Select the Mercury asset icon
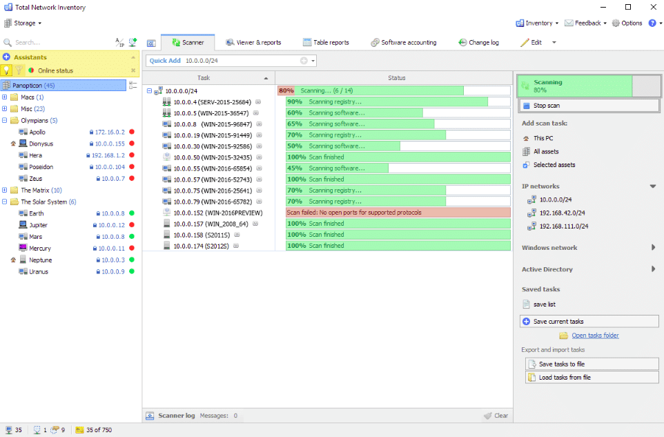The height and width of the screenshot is (437, 664). point(23,248)
